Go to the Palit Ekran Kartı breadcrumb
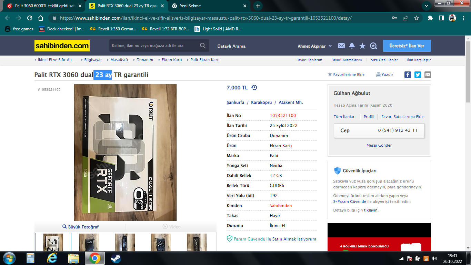 coord(205,60)
